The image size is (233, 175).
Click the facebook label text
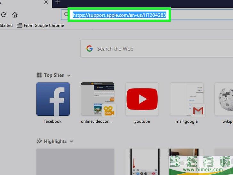click(53, 121)
